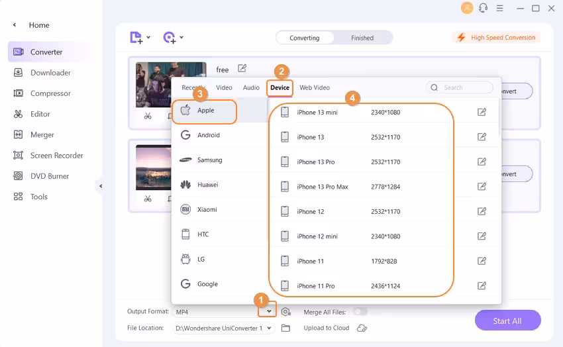Click the format Search field
Image resolution: width=563 pixels, height=347 pixels.
coord(459,87)
